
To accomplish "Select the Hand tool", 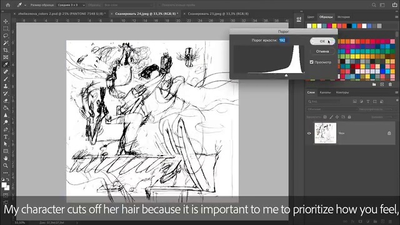I will [x=6, y=158].
